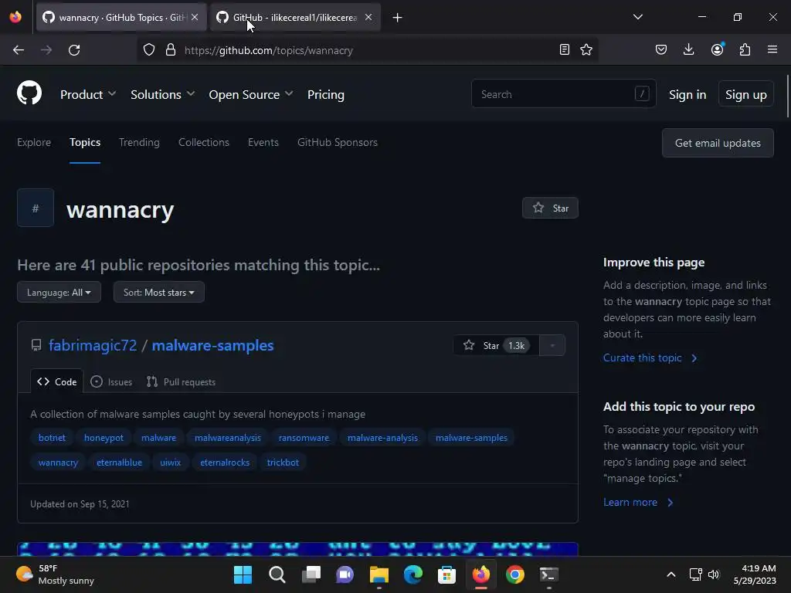791x593 pixels.
Task: Open the Windows Start menu
Action: click(x=243, y=574)
